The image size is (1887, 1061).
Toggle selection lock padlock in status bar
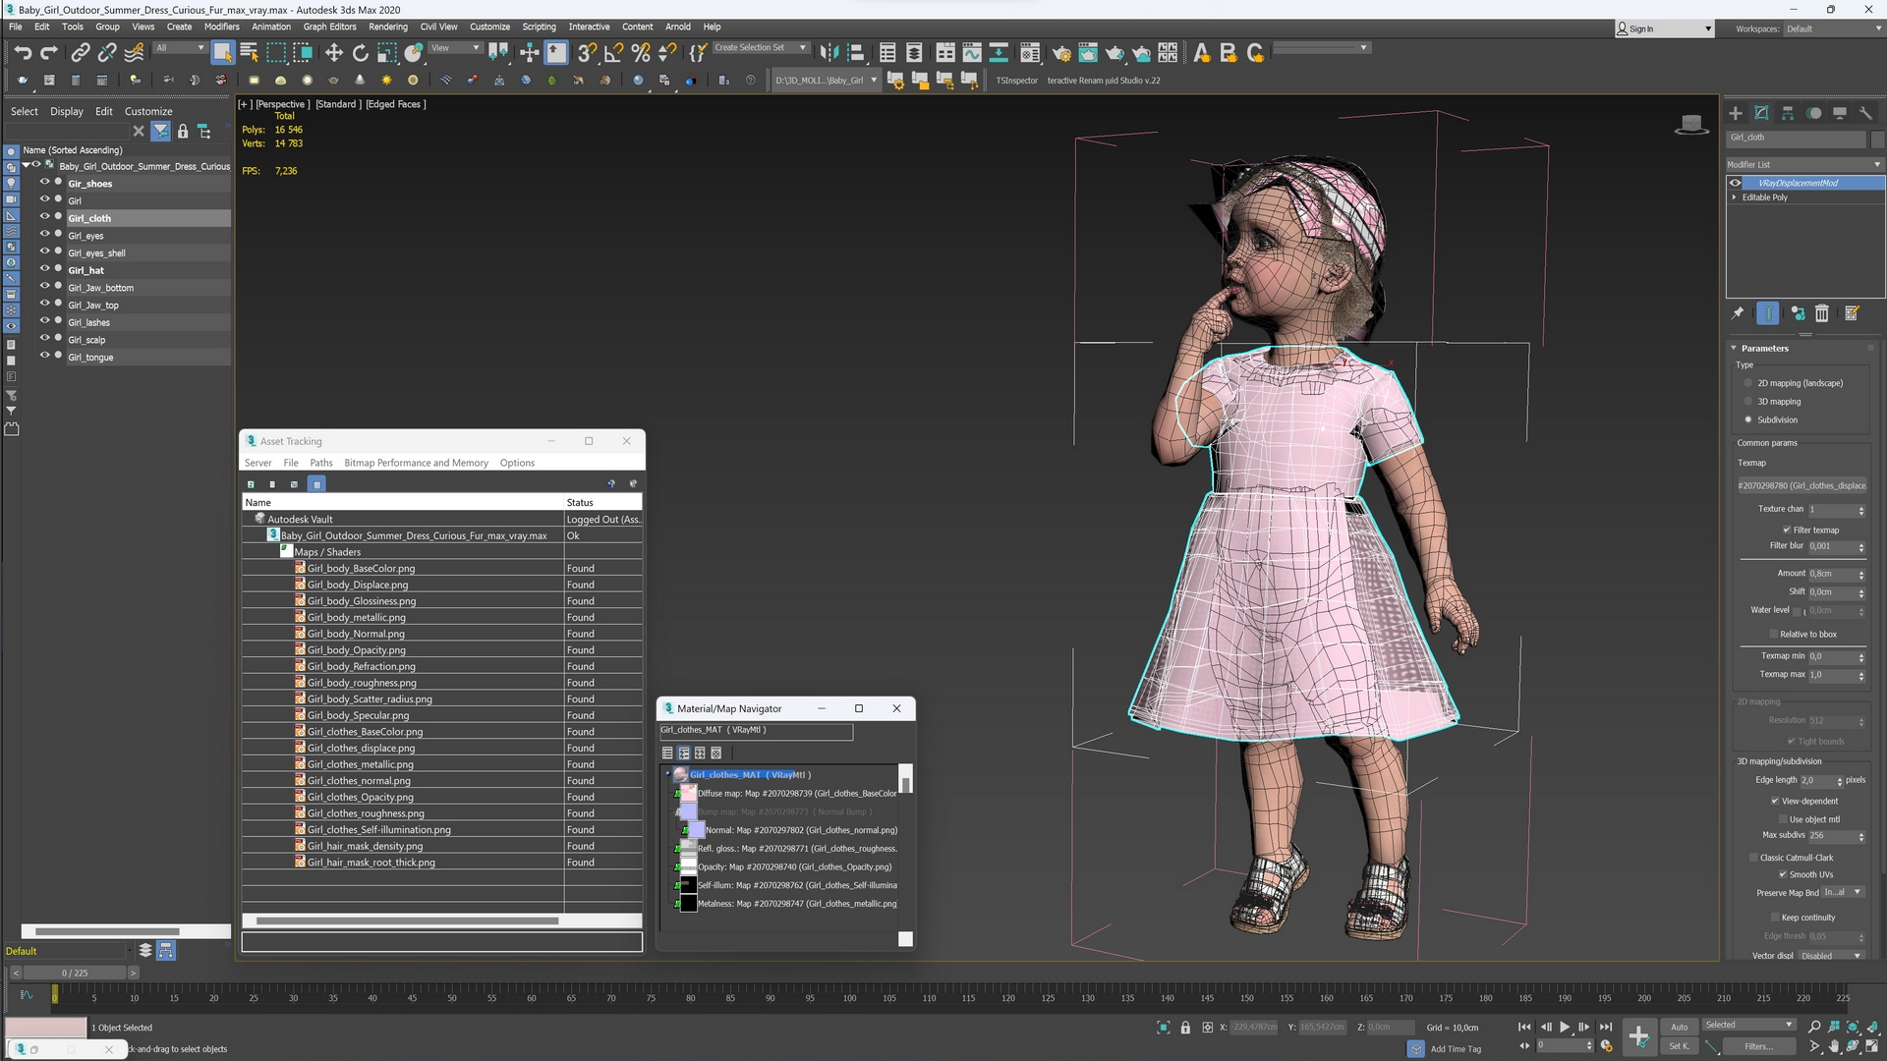click(1185, 1028)
